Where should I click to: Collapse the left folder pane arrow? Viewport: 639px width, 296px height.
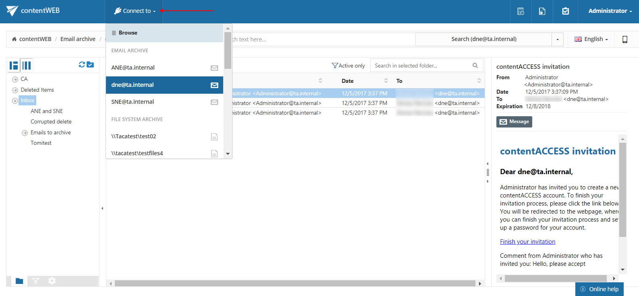(102, 208)
